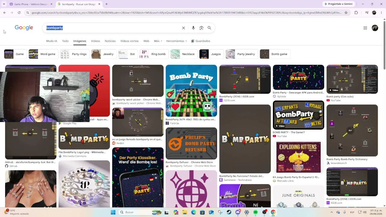The height and width of the screenshot is (217, 386).
Task: Open the Windows Start menu
Action: pyautogui.click(x=113, y=212)
